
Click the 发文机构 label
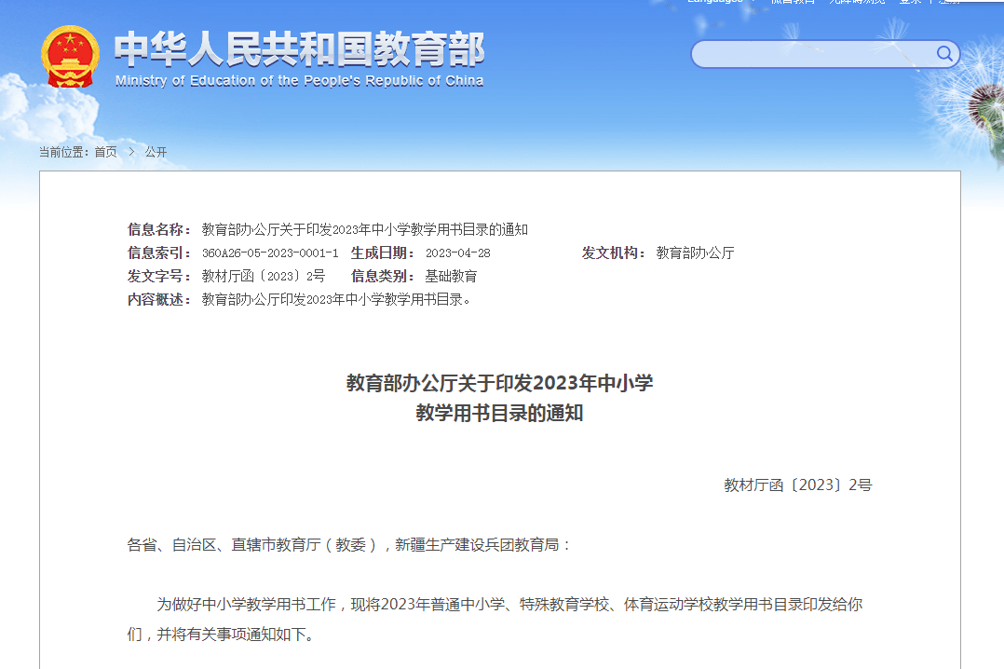click(x=614, y=253)
